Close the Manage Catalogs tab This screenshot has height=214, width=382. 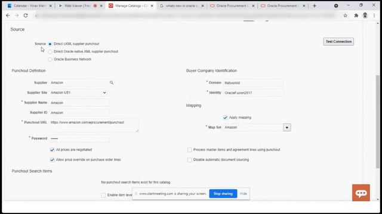pos(152,5)
